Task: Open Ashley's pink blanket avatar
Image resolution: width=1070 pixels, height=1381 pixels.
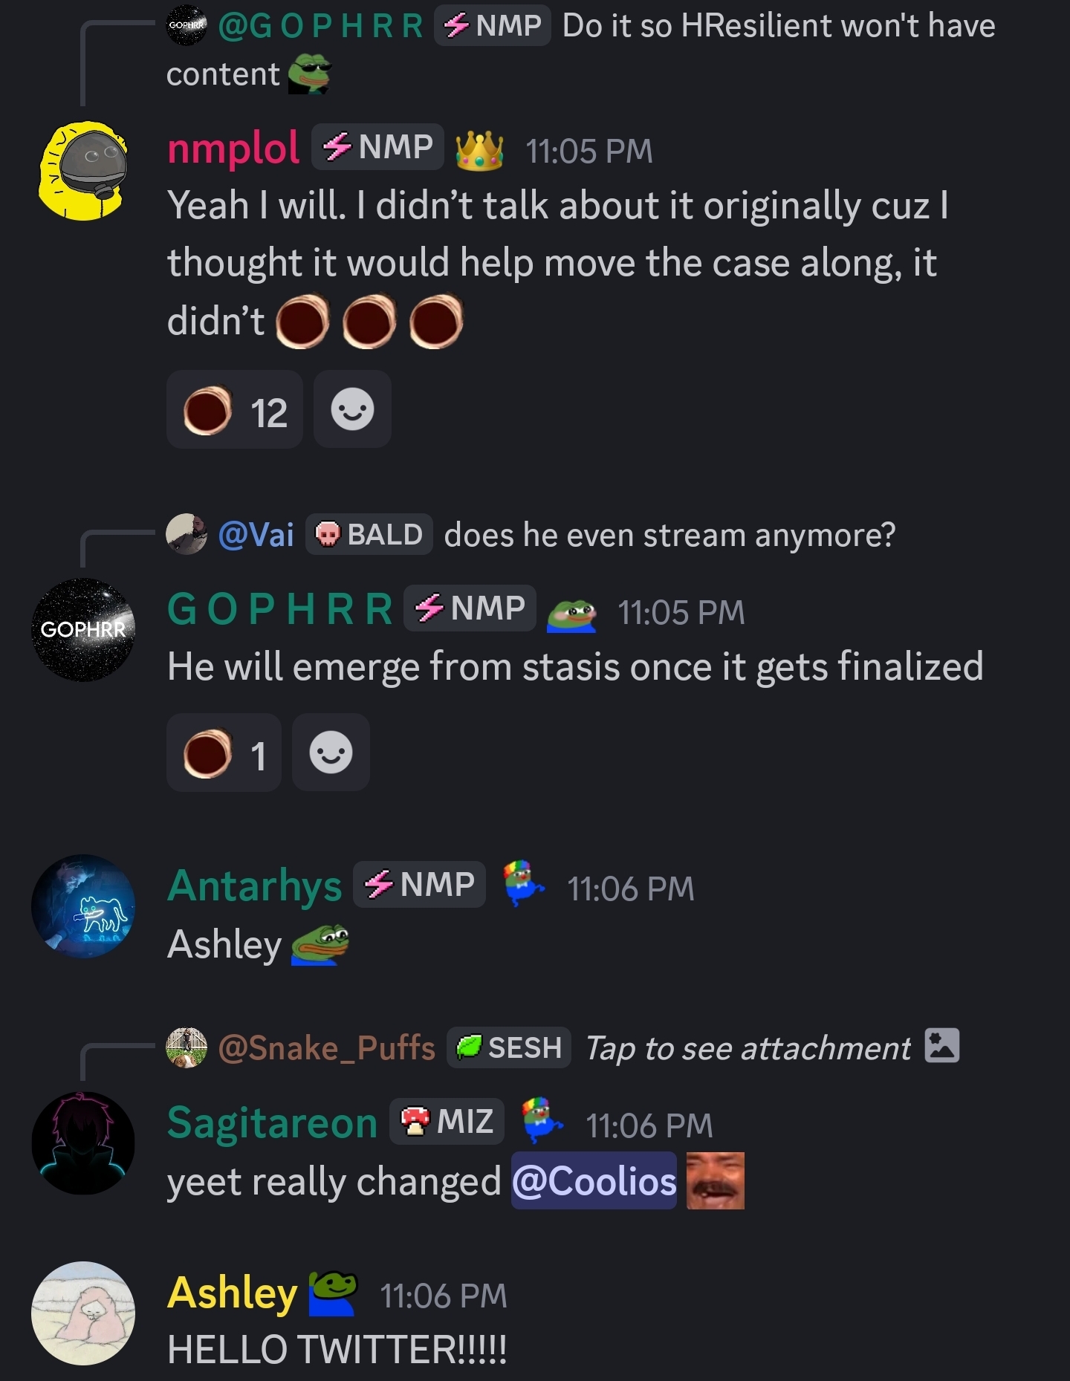Action: coord(82,1313)
